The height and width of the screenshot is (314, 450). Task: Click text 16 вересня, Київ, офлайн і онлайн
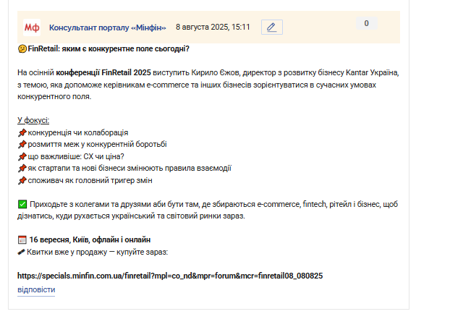tap(90, 239)
